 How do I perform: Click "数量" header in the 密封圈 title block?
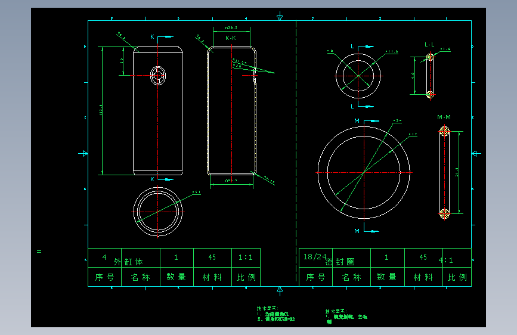(387, 277)
